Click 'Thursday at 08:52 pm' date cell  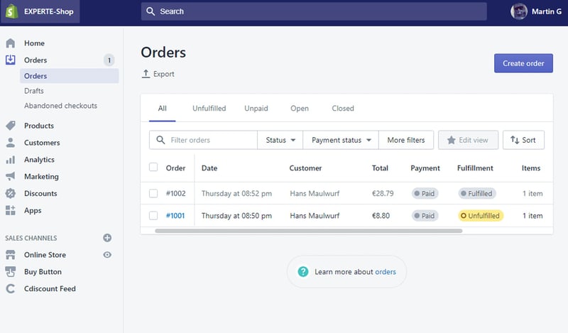pos(236,194)
